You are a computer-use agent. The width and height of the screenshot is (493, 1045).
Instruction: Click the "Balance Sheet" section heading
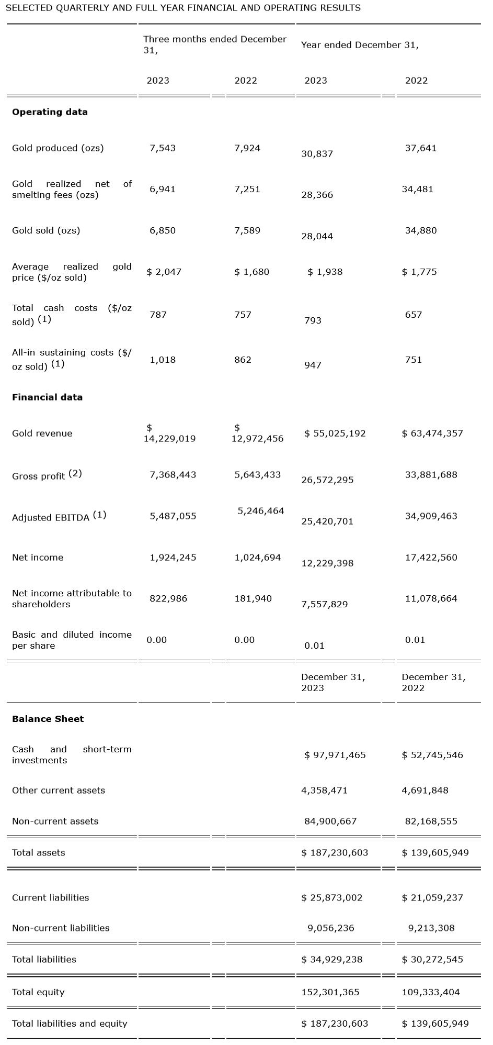[x=48, y=719]
